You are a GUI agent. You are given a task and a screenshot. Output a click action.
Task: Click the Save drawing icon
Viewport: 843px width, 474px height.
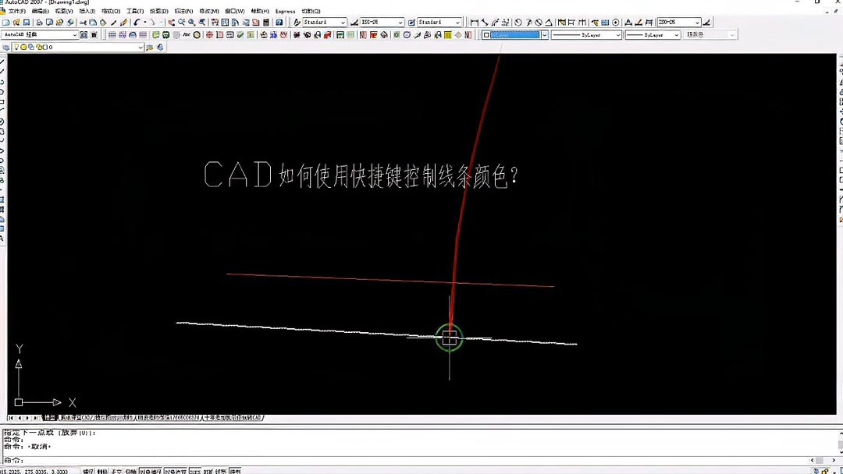(x=25, y=22)
